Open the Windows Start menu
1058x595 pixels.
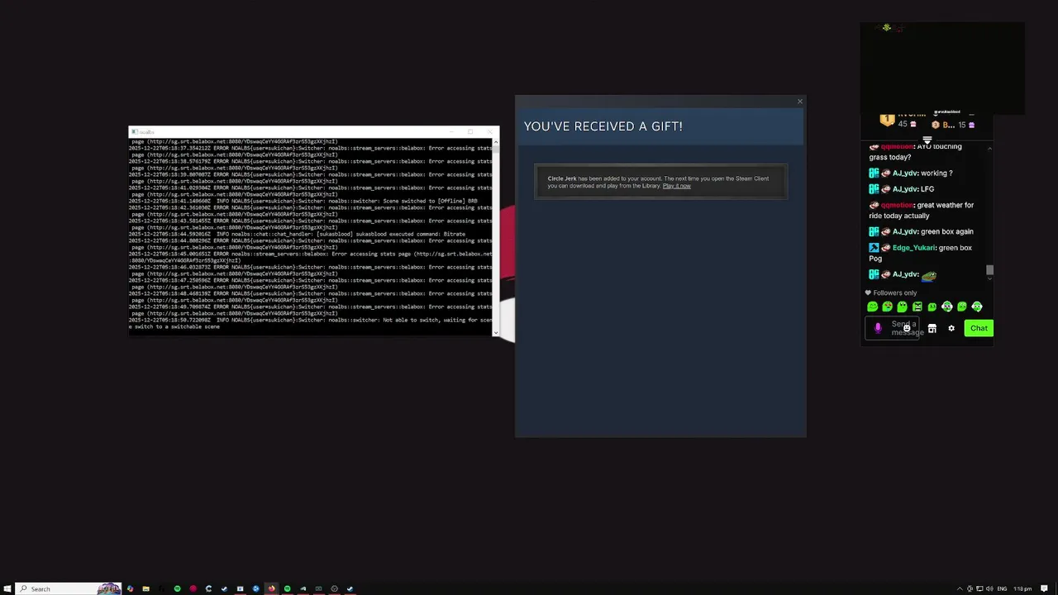[x=7, y=588]
